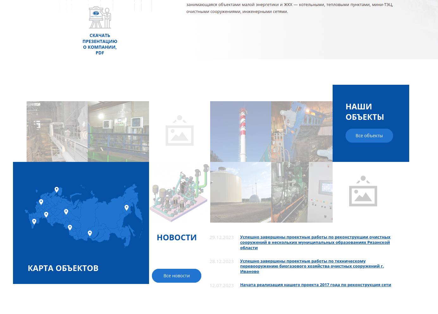Image resolution: width=438 pixels, height=314 pixels.
Task: Open the large storage tank photo
Action: 241,192
